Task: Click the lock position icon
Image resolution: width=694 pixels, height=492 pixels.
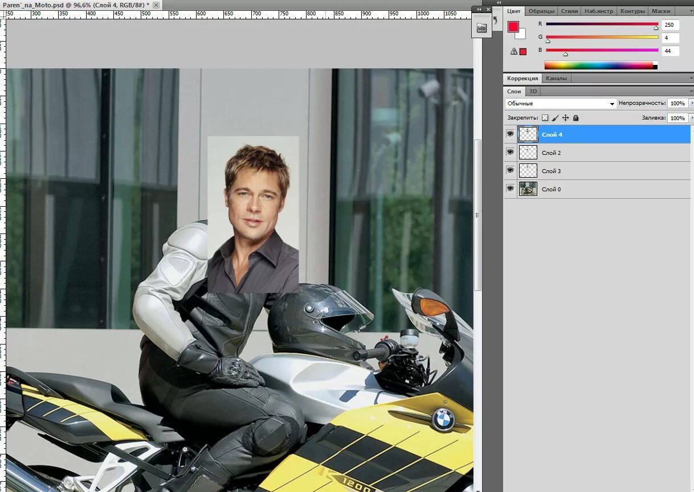Action: [x=565, y=118]
